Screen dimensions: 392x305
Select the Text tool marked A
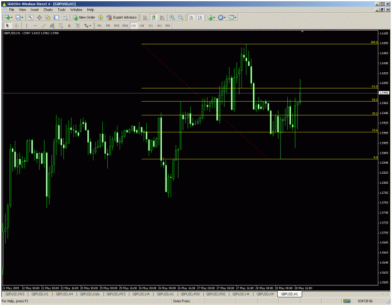pos(69,26)
